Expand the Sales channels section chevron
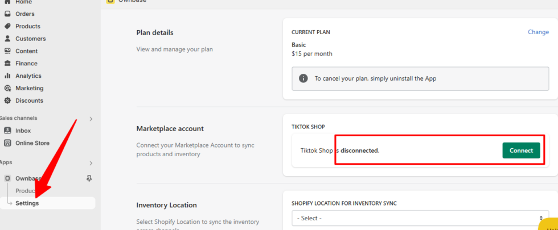The width and height of the screenshot is (558, 230). [x=91, y=119]
